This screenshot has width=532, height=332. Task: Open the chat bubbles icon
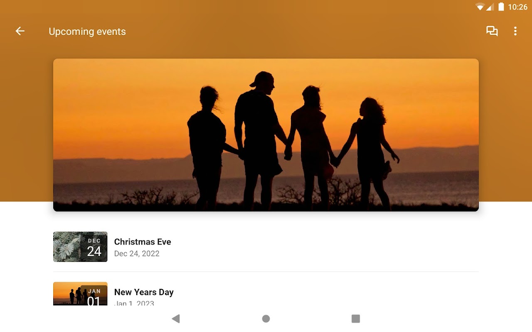(x=492, y=31)
